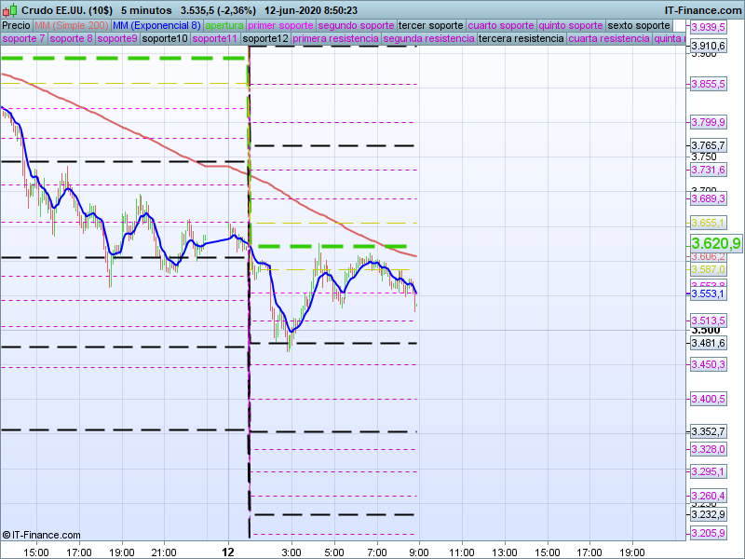The height and width of the screenshot is (559, 745).
Task: Click the 3.939,5 price tag on axis
Action: tap(709, 27)
